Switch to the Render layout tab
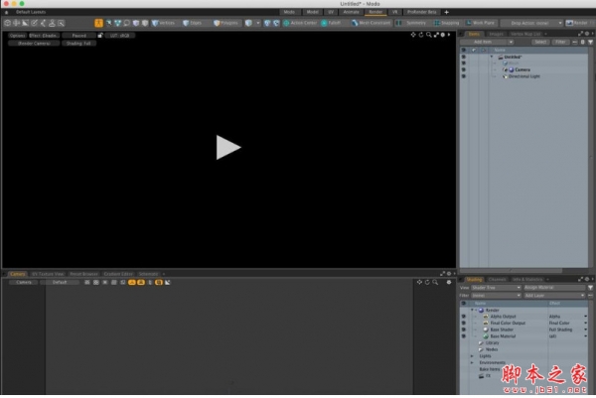This screenshot has height=398, width=596. coord(375,12)
